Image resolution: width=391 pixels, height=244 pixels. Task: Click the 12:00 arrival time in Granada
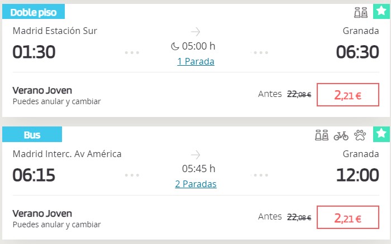pyautogui.click(x=357, y=175)
